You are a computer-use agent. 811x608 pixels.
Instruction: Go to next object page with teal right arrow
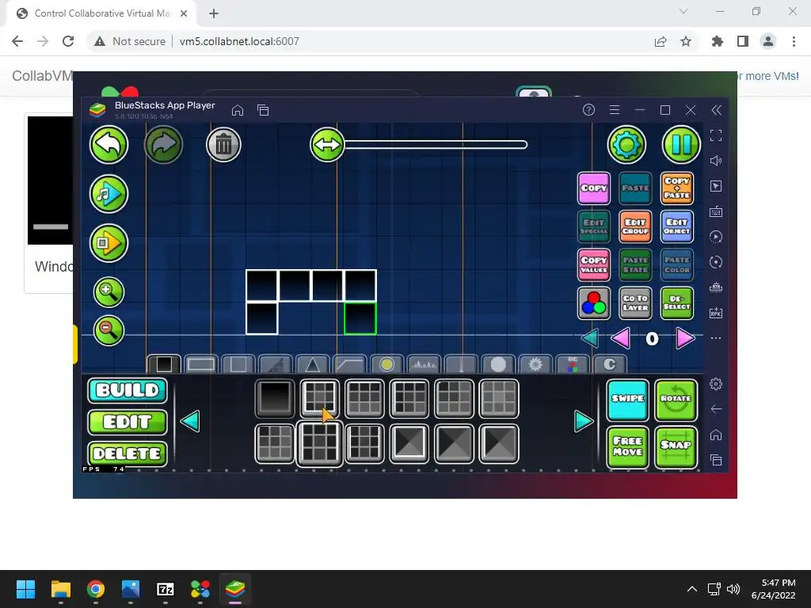(584, 421)
